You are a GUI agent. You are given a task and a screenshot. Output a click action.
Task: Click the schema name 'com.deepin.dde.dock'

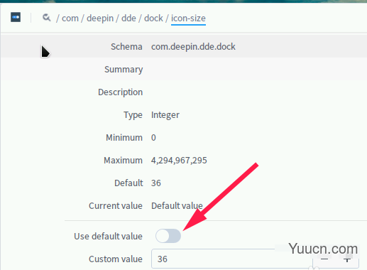click(193, 47)
